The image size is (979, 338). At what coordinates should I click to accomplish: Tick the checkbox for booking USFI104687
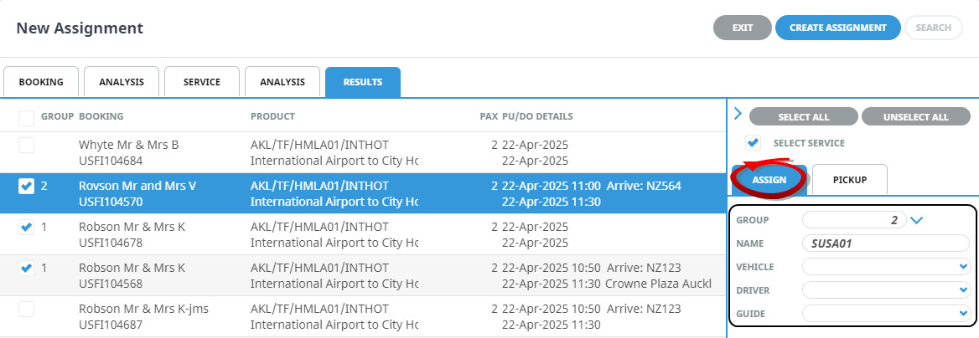pos(27,310)
